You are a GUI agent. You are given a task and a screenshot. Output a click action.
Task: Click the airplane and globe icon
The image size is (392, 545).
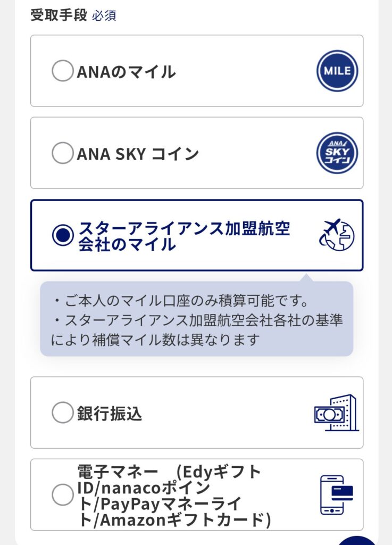(x=337, y=235)
